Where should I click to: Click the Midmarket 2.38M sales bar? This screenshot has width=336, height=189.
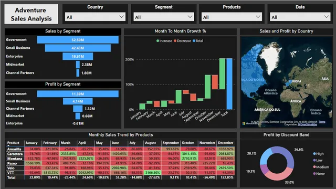[78, 65]
